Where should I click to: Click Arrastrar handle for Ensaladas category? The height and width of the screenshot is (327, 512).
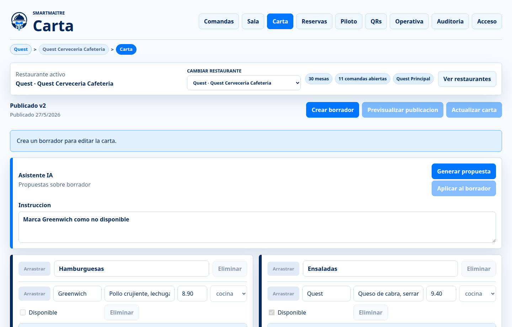pos(283,269)
